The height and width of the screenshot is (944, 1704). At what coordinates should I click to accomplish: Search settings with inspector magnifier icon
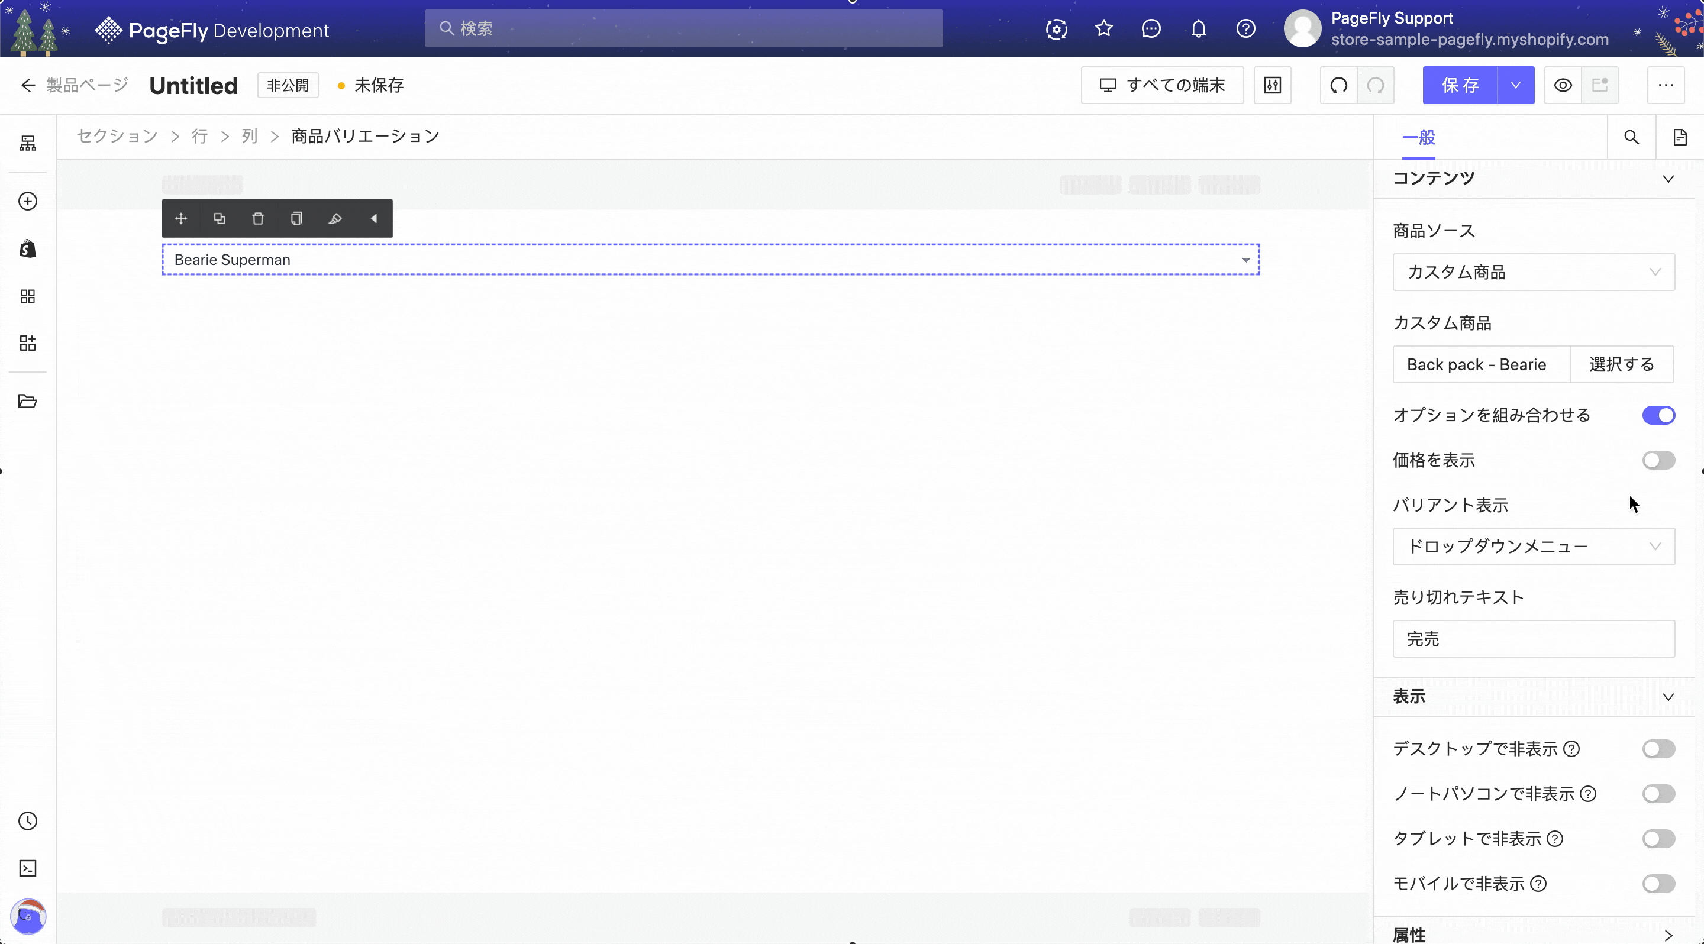1632,137
